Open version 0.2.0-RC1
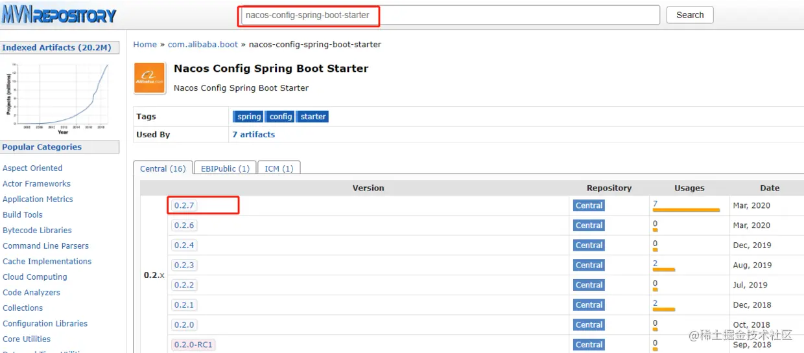 [193, 345]
